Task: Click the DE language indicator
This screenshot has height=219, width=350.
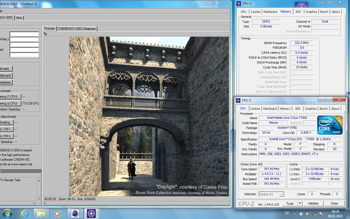Action: click(287, 213)
